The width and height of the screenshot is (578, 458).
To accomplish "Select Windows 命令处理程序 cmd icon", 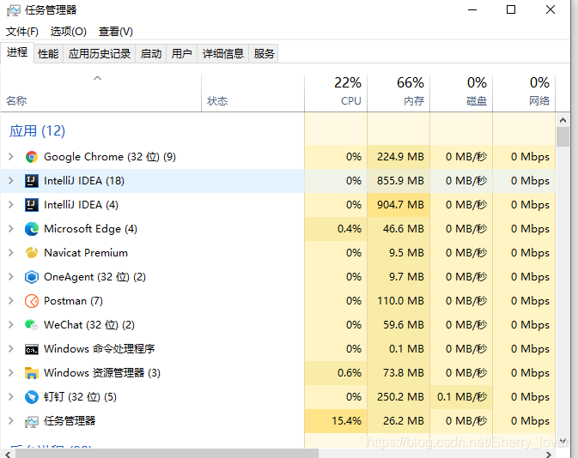I will [x=32, y=349].
